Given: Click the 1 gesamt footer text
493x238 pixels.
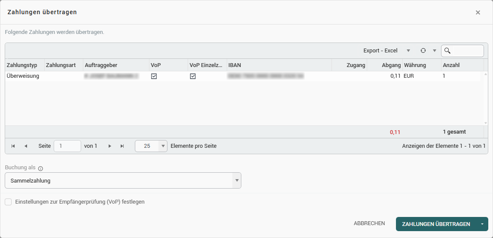Looking at the screenshot, I should pyautogui.click(x=454, y=132).
